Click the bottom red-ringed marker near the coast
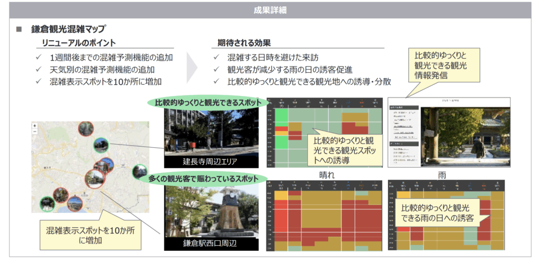The height and width of the screenshot is (264, 536). [x=74, y=203]
